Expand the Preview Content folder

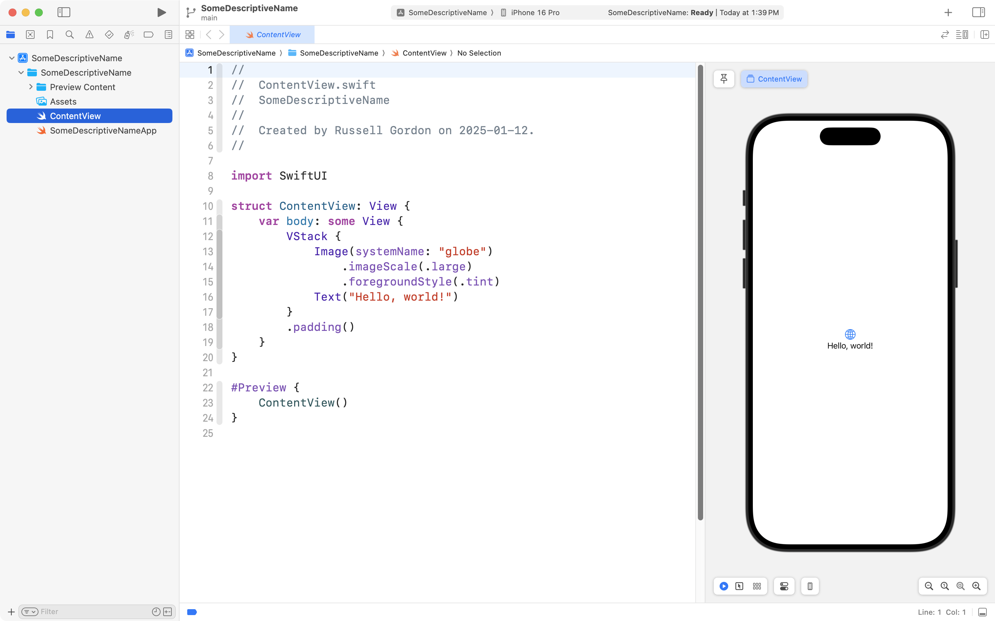pyautogui.click(x=31, y=87)
